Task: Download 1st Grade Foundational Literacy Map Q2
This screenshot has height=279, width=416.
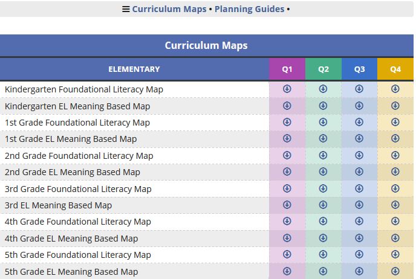Action: 323,122
